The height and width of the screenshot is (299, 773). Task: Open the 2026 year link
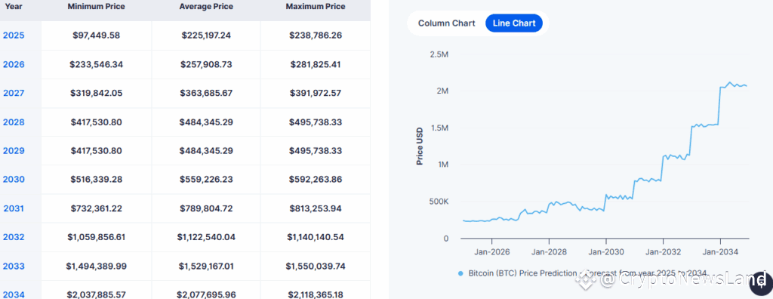pyautogui.click(x=14, y=65)
